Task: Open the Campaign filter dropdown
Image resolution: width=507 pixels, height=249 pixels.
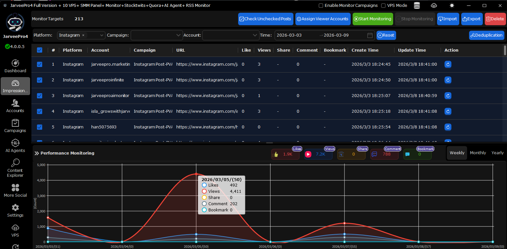Action: [x=156, y=35]
